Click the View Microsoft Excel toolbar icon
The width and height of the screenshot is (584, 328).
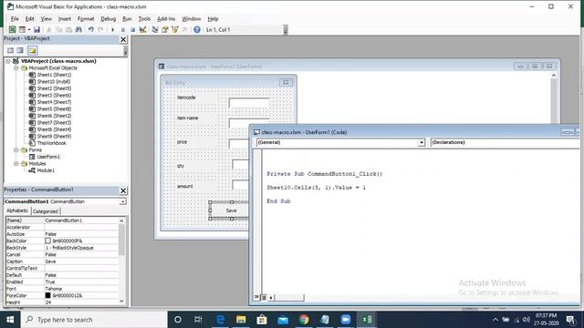coord(12,29)
